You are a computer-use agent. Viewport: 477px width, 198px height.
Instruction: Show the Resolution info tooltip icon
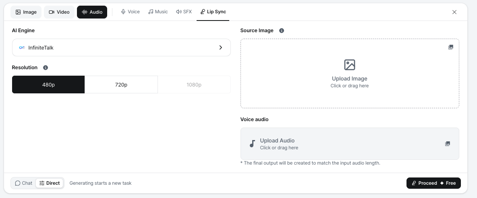(46, 68)
